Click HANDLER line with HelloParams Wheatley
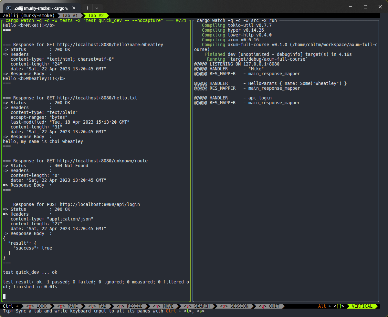Screen dimensions: 388x317 (270, 83)
